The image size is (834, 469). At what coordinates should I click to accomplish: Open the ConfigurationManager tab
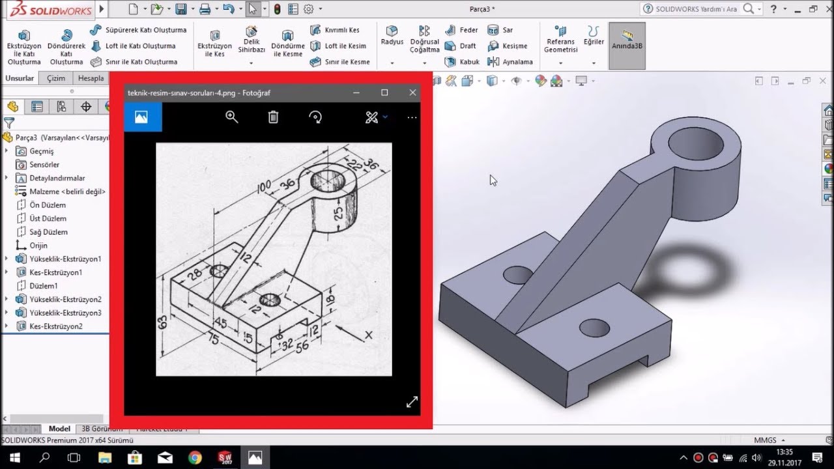pyautogui.click(x=61, y=107)
